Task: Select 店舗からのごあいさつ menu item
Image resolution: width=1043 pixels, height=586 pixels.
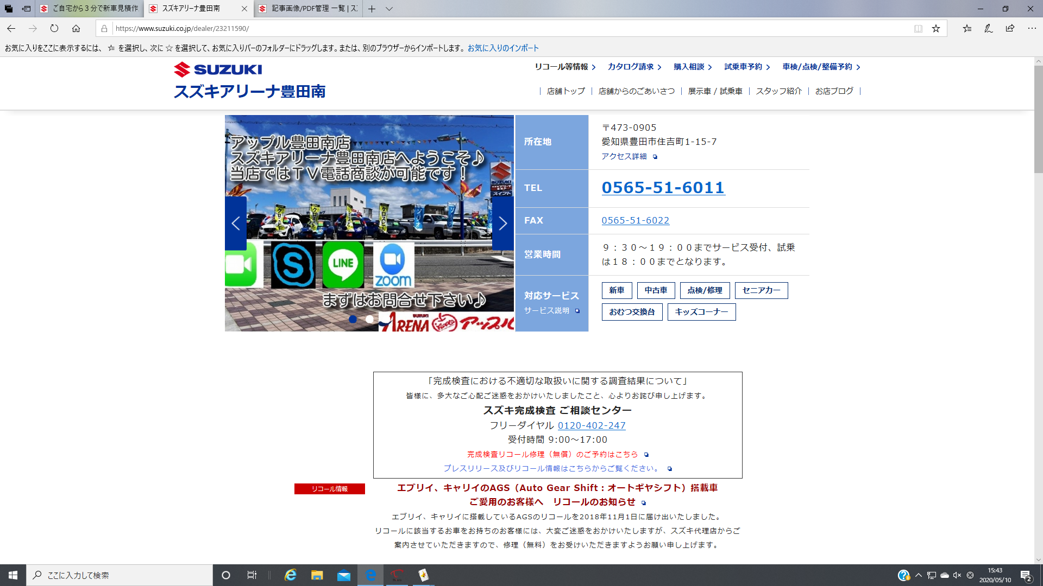Action: click(x=636, y=91)
